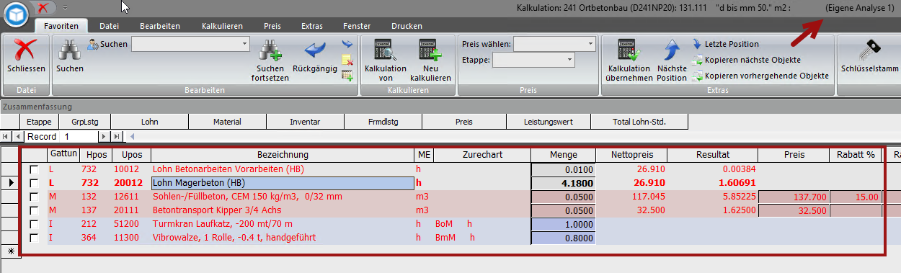Screen dimensions: 901x273
Task: Click the Nächste Position arrow icon
Action: (x=672, y=50)
